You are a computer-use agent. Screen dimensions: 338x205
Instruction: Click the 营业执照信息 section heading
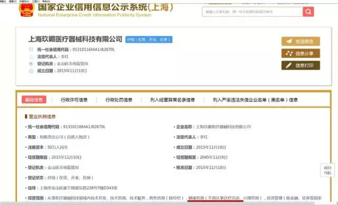(x=42, y=116)
